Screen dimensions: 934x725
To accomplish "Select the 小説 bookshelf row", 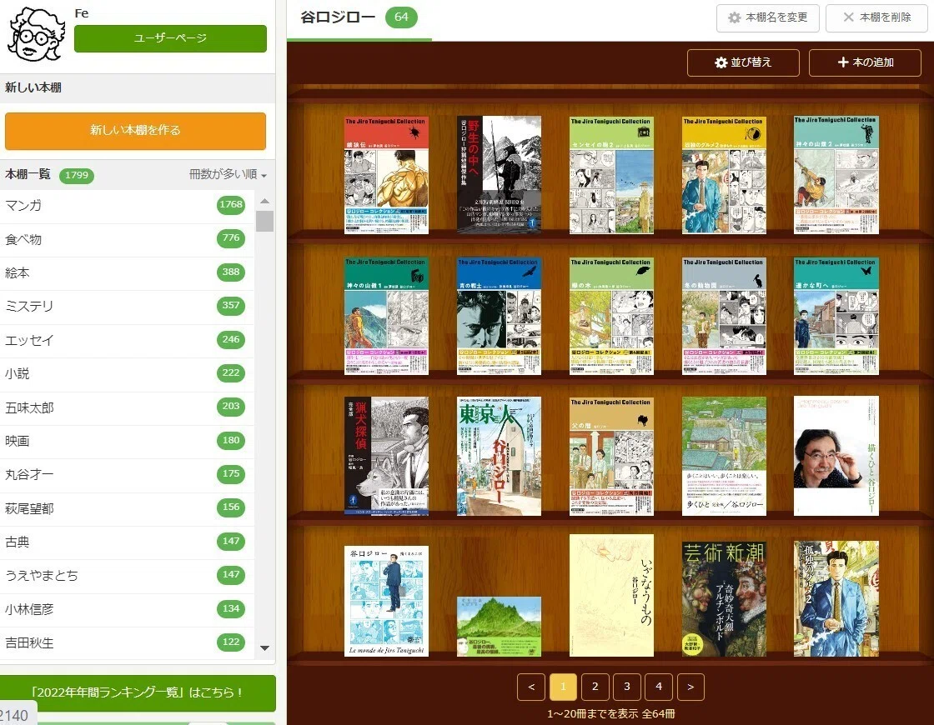I will click(127, 374).
